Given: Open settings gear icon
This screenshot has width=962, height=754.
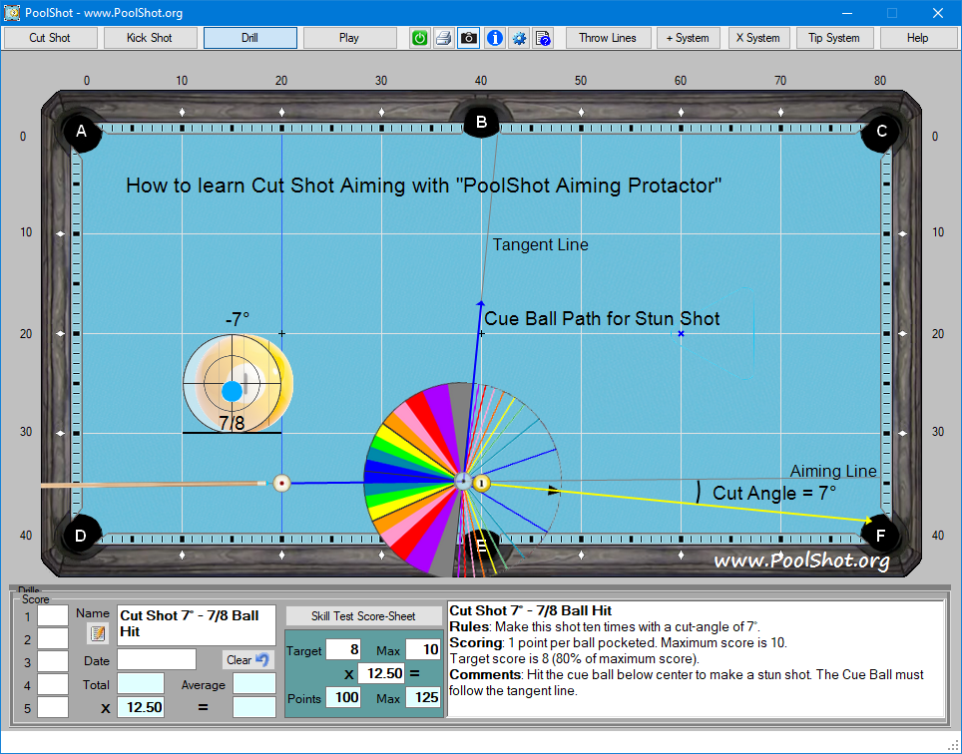Looking at the screenshot, I should point(519,38).
